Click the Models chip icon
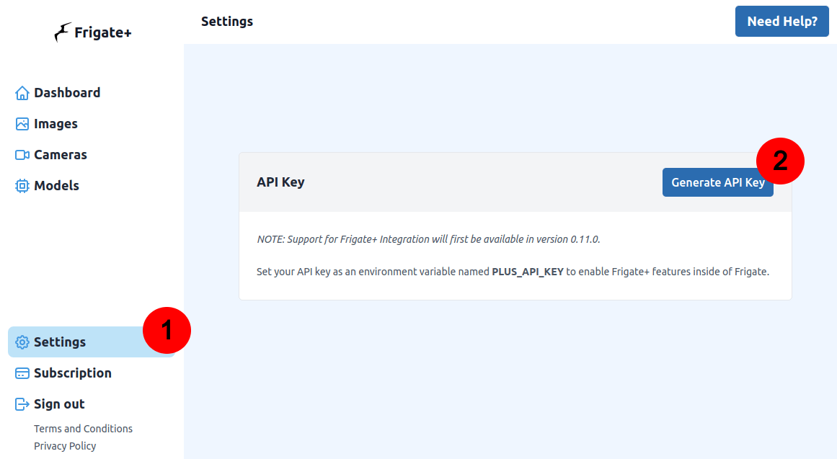Screen dimensions: 837x459 tap(22, 185)
